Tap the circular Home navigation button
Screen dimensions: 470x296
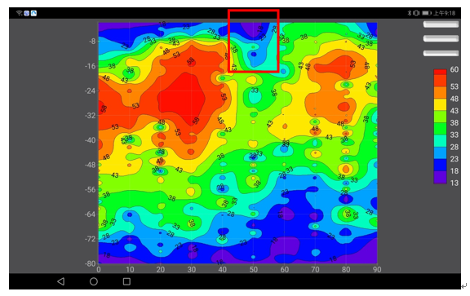pyautogui.click(x=94, y=281)
